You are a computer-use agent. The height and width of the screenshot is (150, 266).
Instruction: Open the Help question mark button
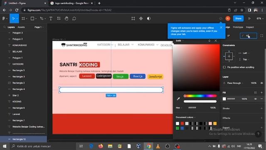point(258,134)
